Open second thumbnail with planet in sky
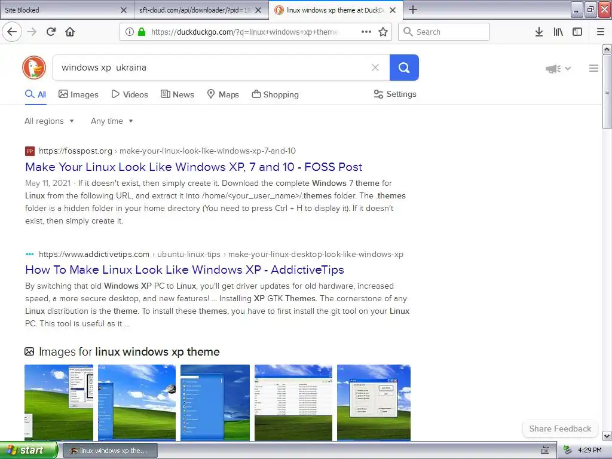Image resolution: width=612 pixels, height=459 pixels. pyautogui.click(x=137, y=403)
